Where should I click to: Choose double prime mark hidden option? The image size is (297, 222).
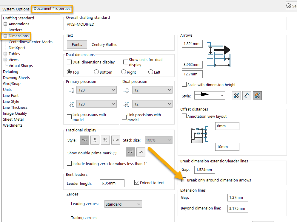(141, 152)
